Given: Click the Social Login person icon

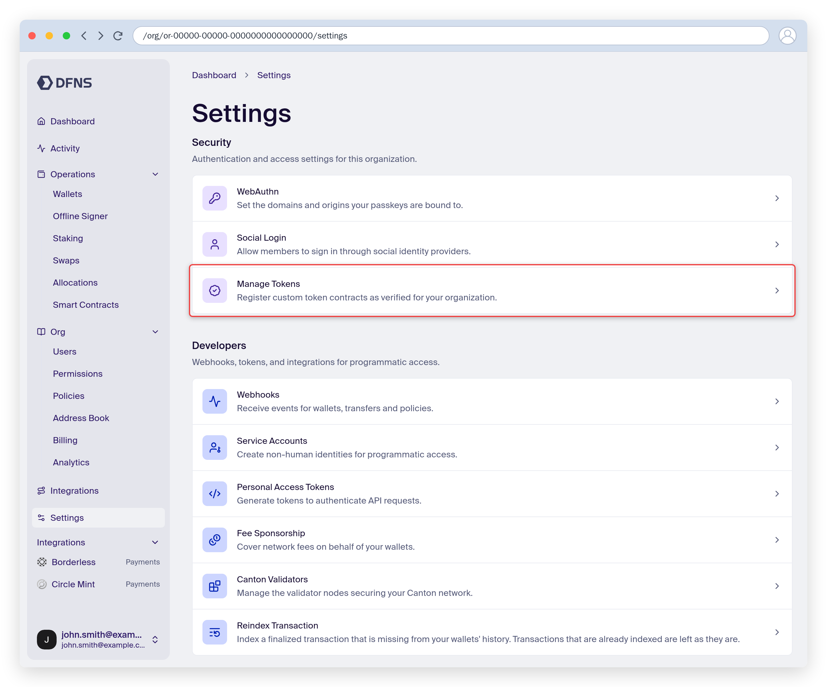Looking at the screenshot, I should click(215, 244).
